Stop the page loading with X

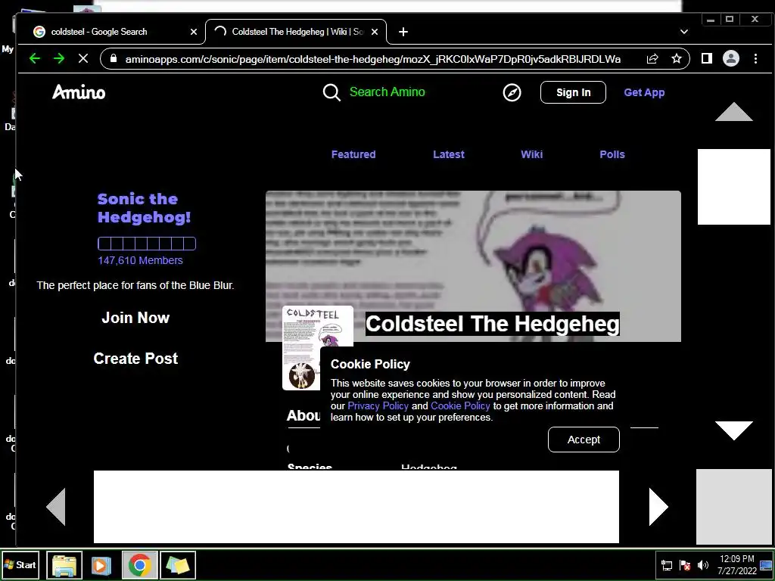tap(83, 59)
